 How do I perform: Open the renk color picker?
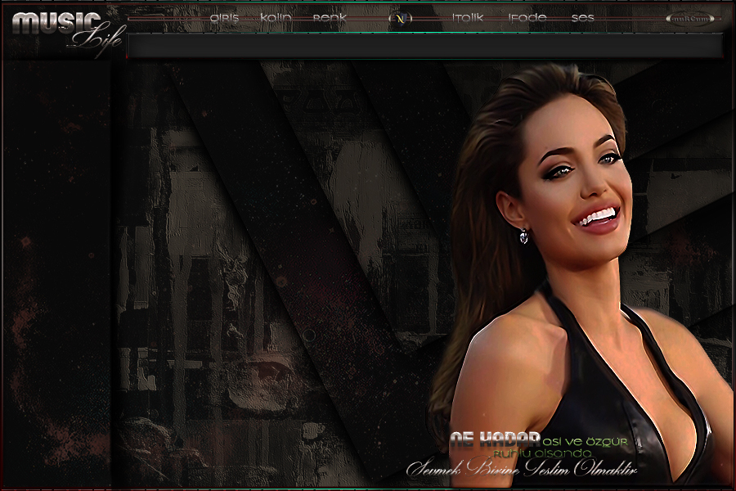click(x=330, y=17)
